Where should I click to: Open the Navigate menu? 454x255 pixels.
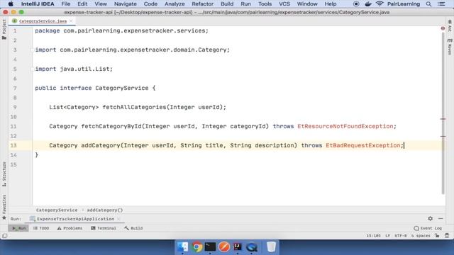click(125, 4)
